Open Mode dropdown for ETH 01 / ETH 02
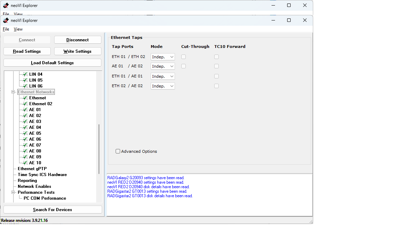 tap(162, 57)
